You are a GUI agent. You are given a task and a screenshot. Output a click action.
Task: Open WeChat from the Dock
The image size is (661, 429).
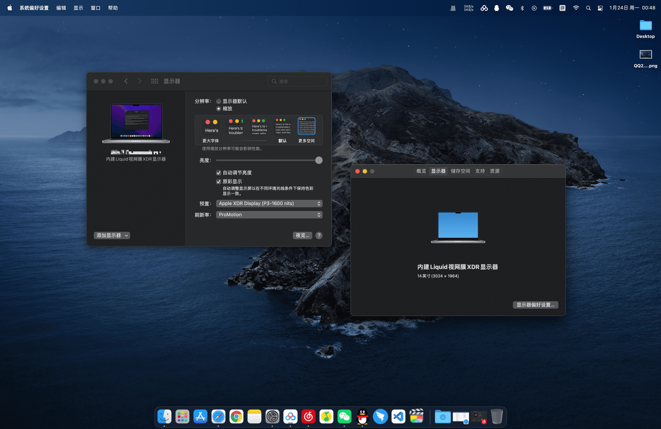pyautogui.click(x=344, y=416)
